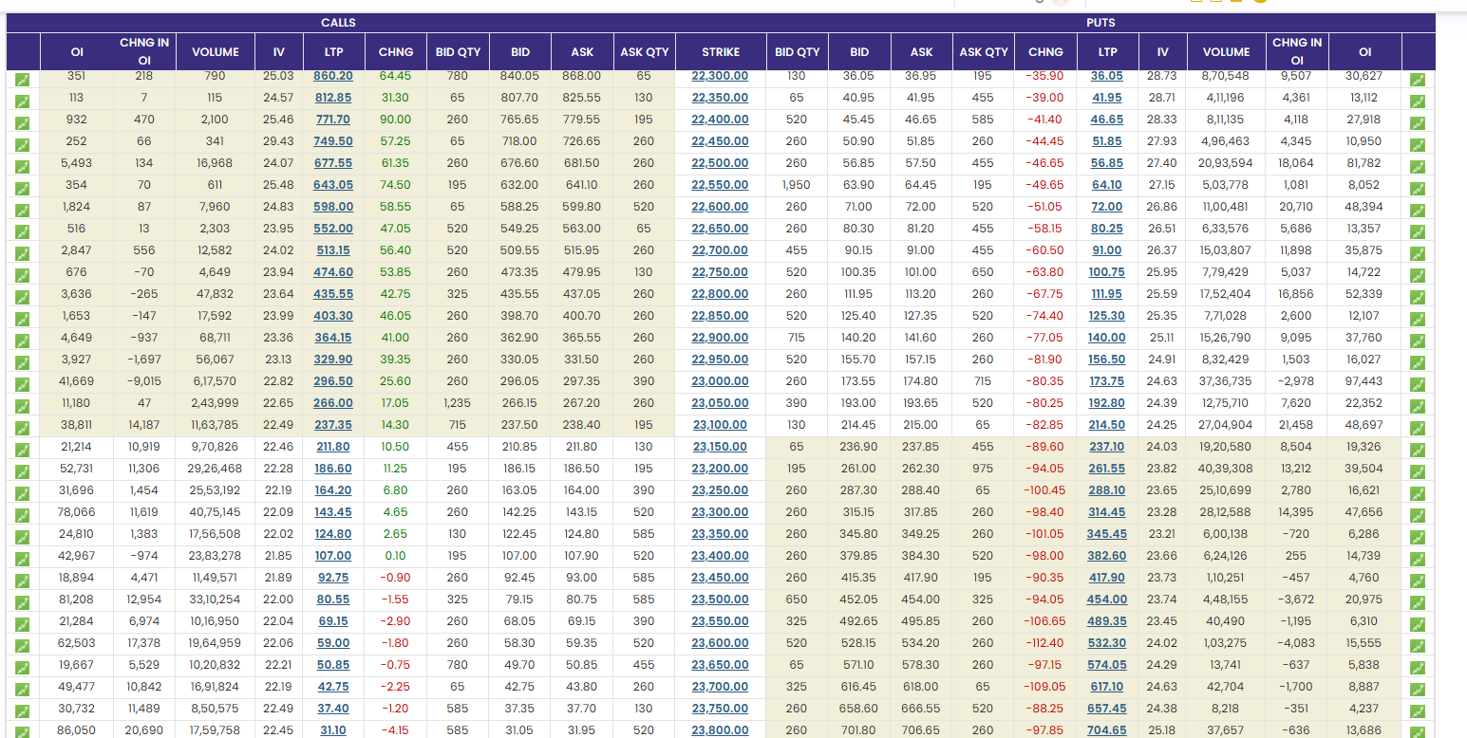Click the 22,650.00 strike price link
Image resolution: width=1467 pixels, height=738 pixels.
(719, 229)
